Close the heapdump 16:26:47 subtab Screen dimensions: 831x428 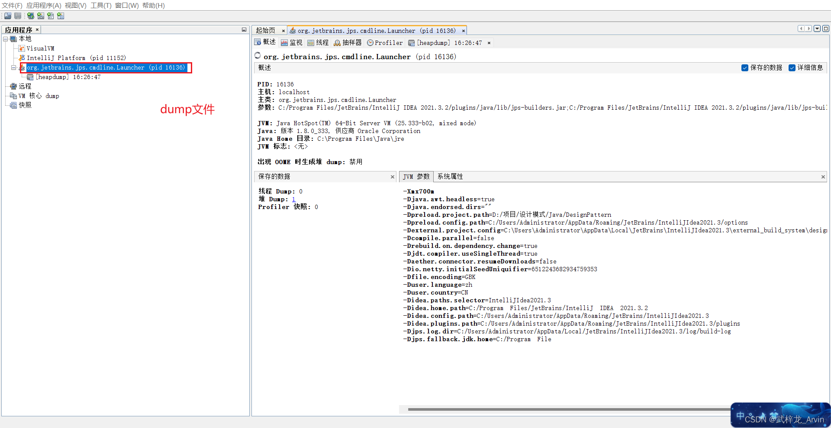pyautogui.click(x=489, y=43)
